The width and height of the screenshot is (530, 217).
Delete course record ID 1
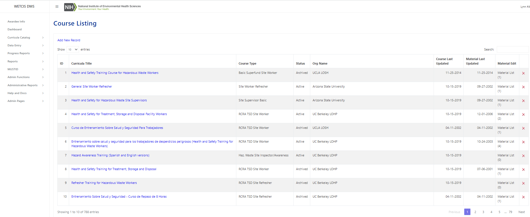(523, 73)
